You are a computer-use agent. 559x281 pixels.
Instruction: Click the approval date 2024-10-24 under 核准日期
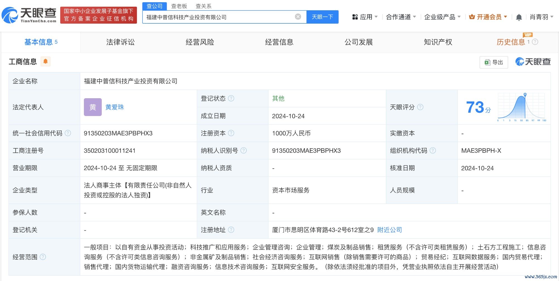477,168
